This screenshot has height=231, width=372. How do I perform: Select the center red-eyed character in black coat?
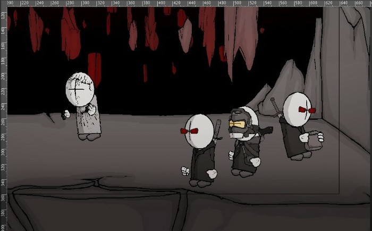click(200, 151)
